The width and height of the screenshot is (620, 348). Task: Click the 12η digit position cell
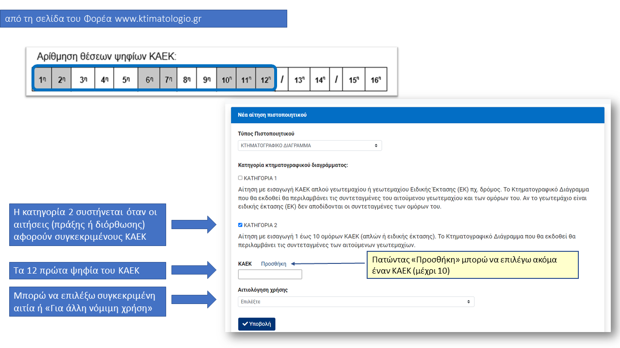pyautogui.click(x=264, y=79)
